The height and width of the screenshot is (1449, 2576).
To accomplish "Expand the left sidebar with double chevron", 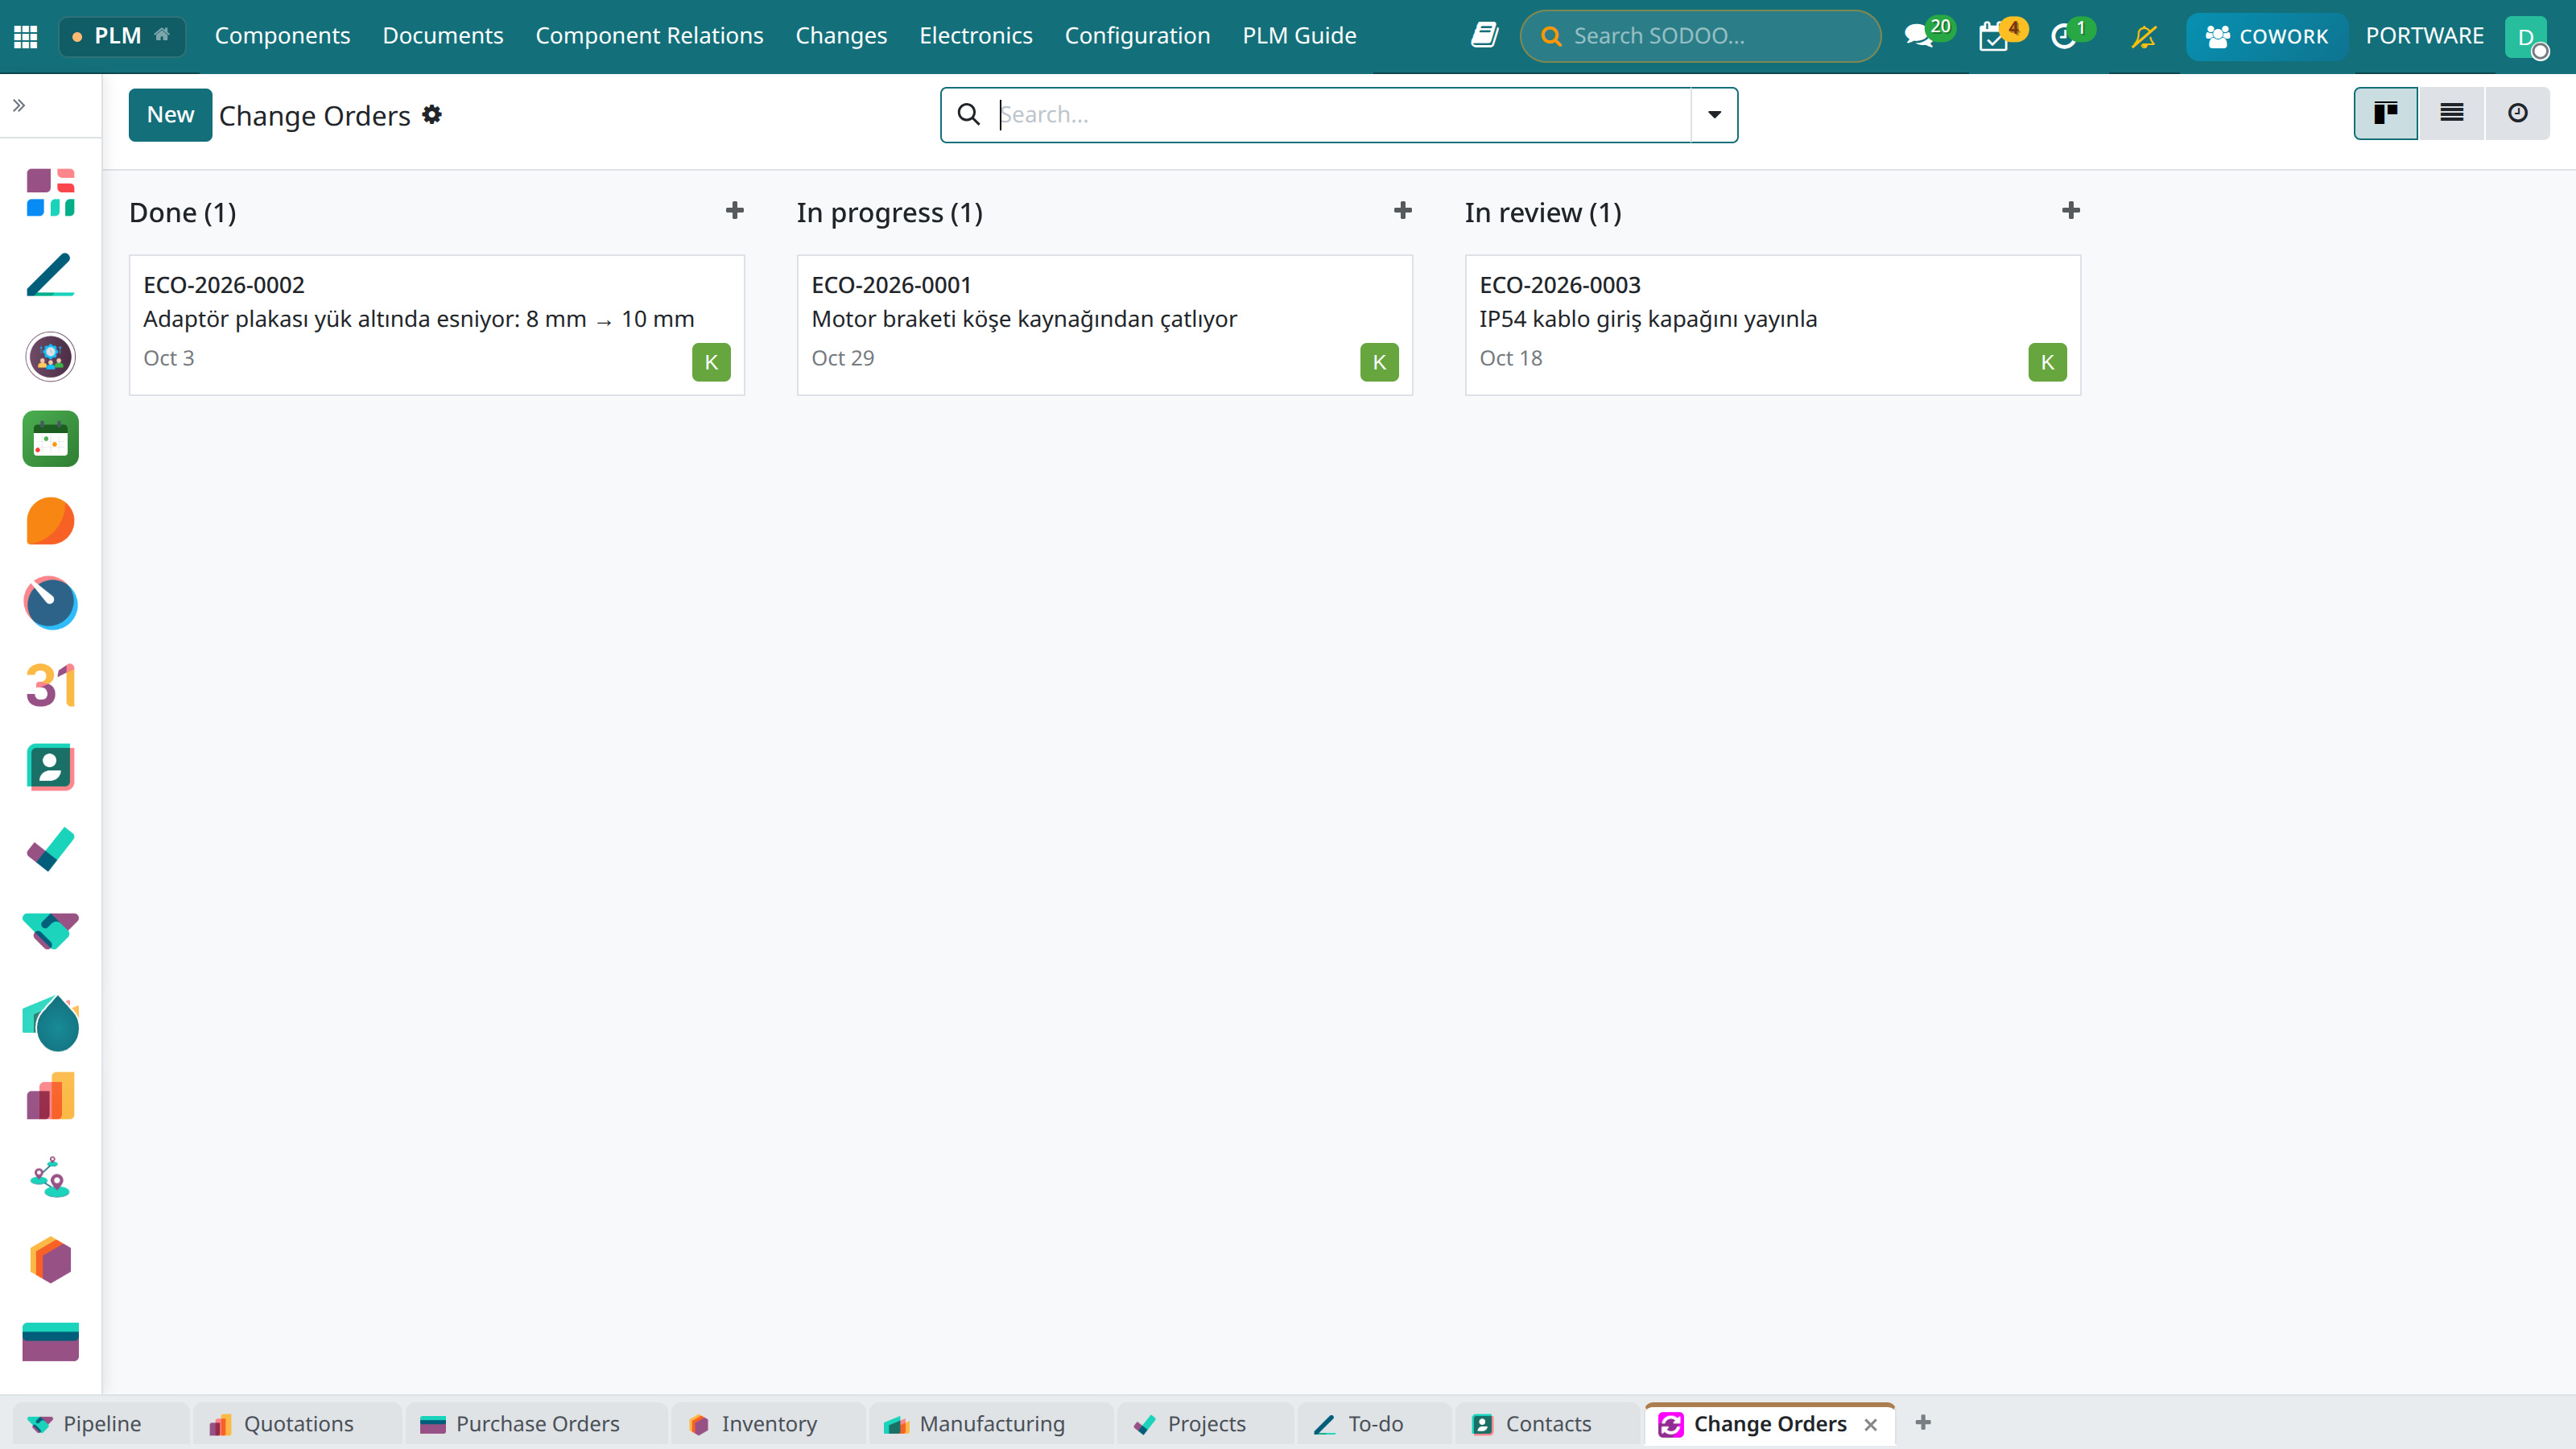I will (x=19, y=105).
